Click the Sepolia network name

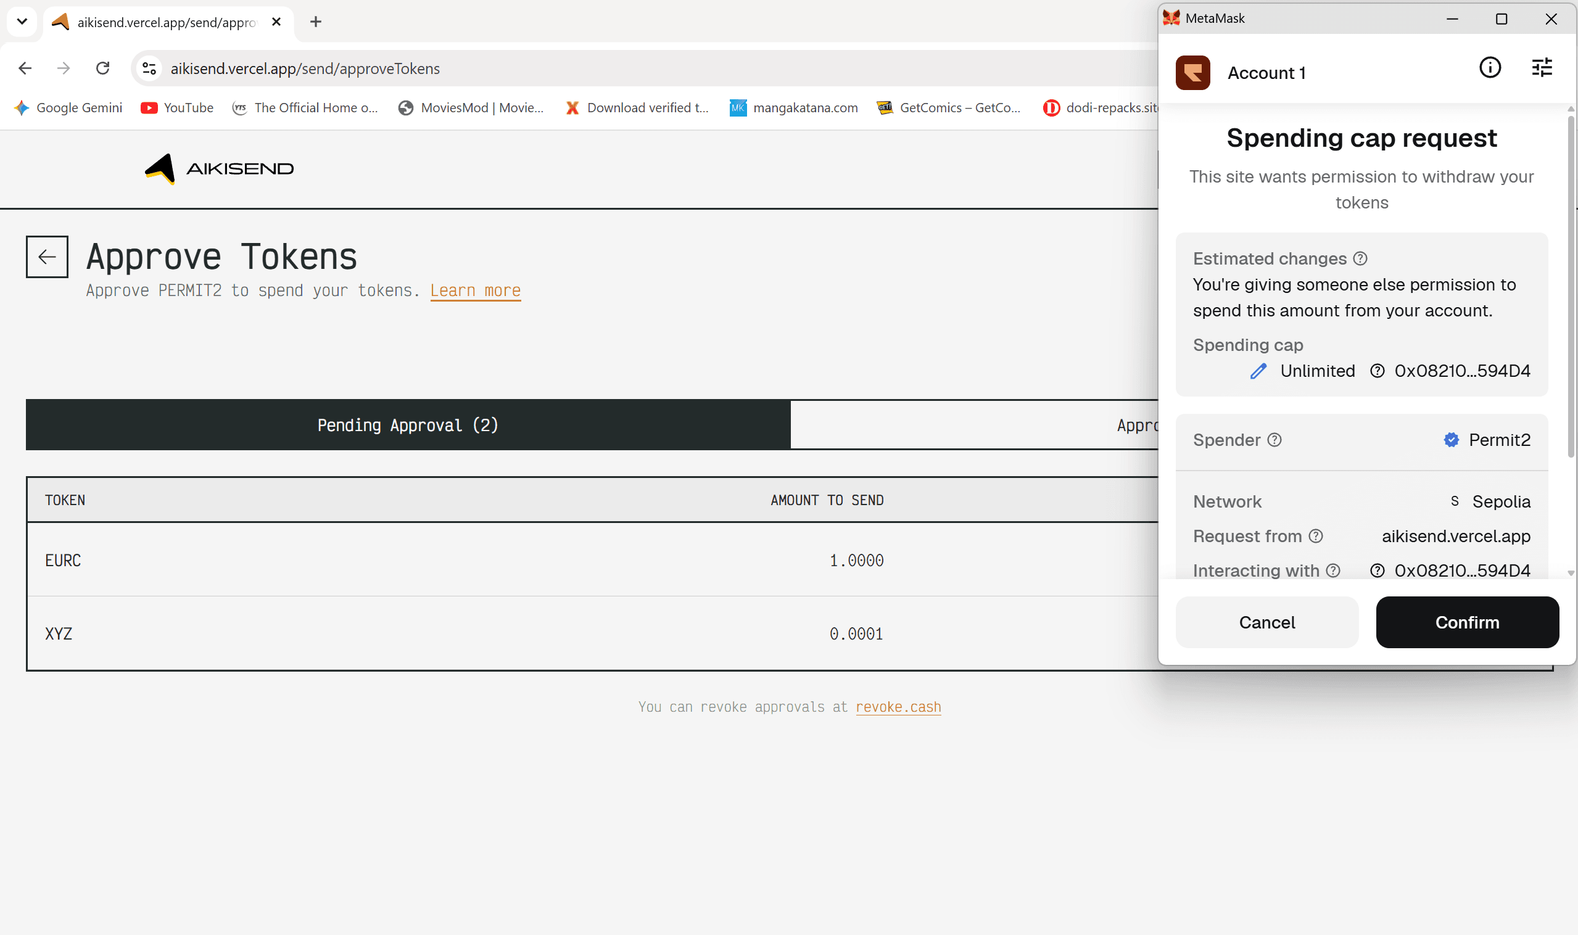click(1502, 501)
